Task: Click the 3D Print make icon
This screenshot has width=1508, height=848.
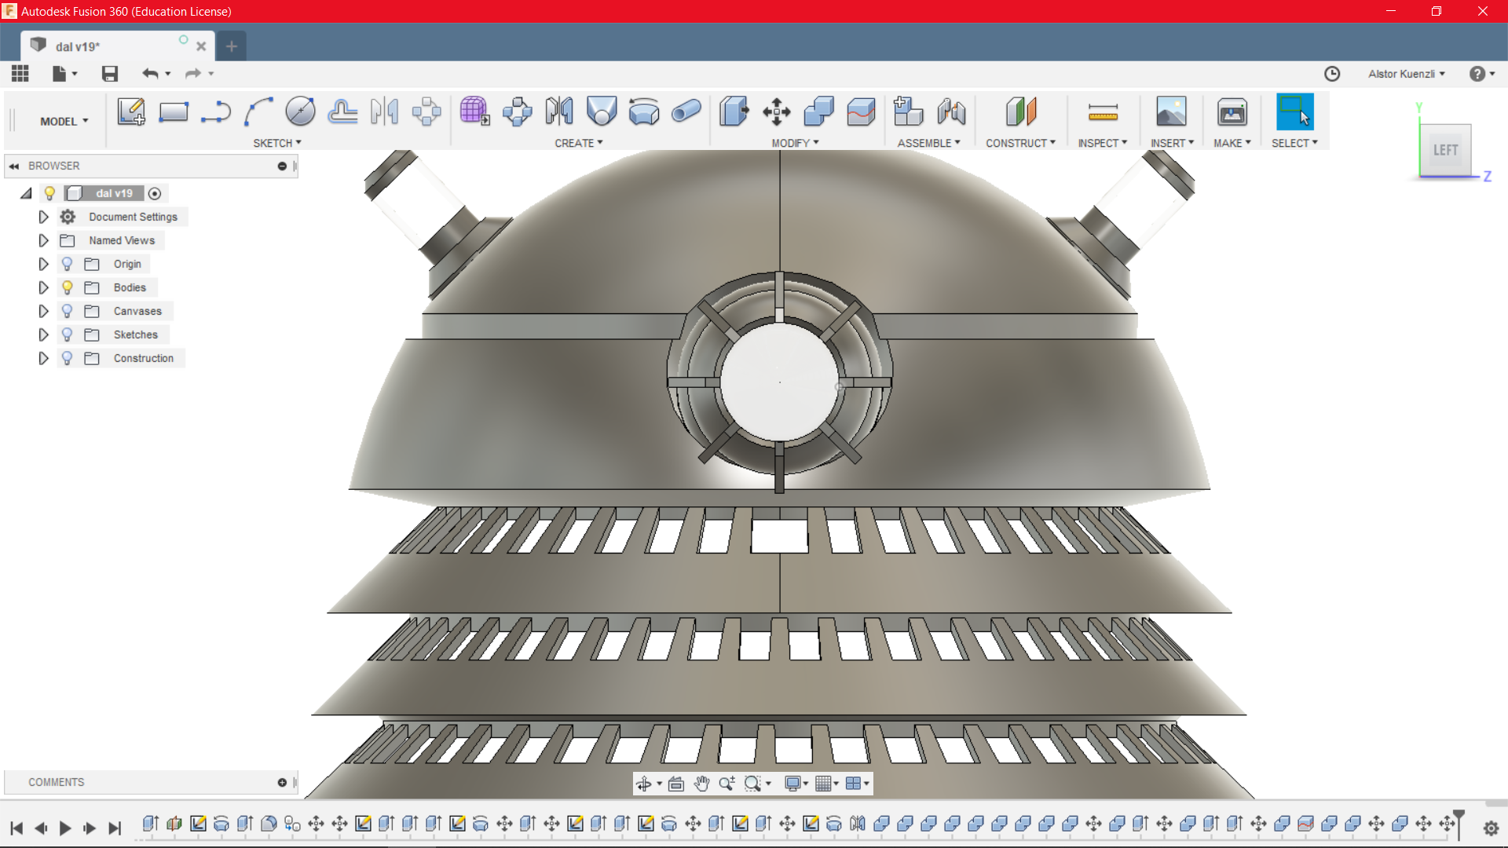Action: (x=1232, y=111)
